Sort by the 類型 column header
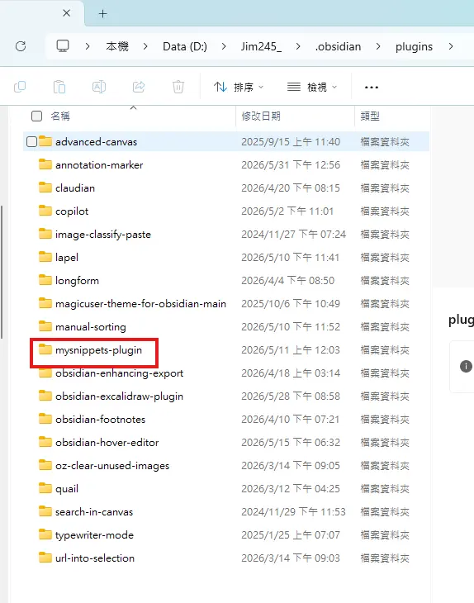Image resolution: width=474 pixels, height=603 pixels. tap(370, 116)
